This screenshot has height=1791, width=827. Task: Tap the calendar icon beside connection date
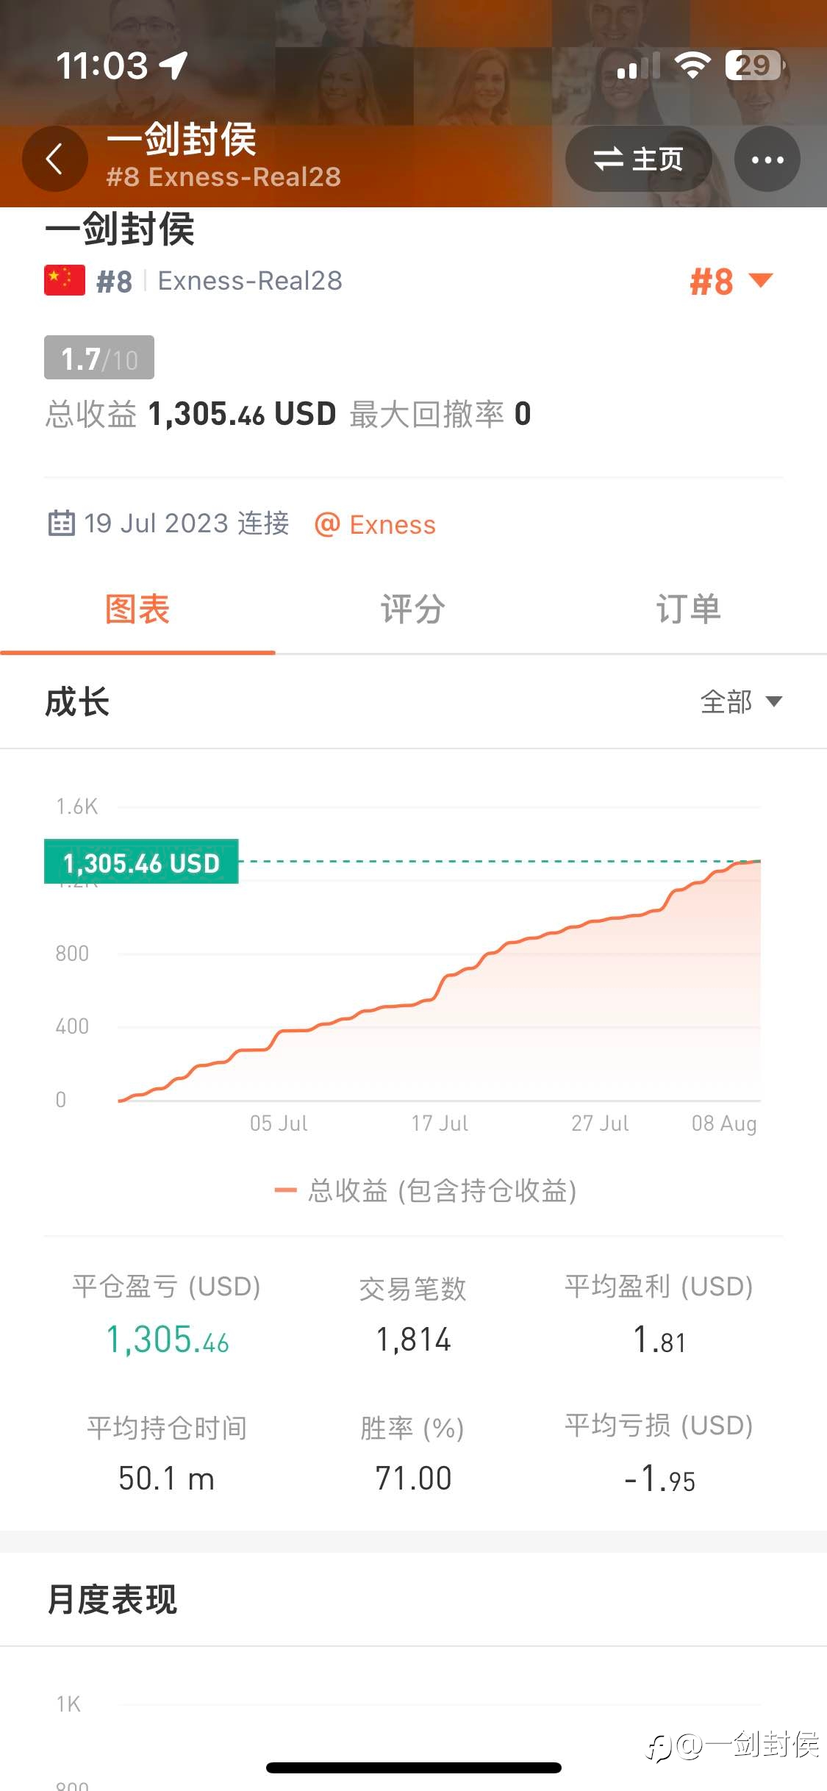pos(61,523)
